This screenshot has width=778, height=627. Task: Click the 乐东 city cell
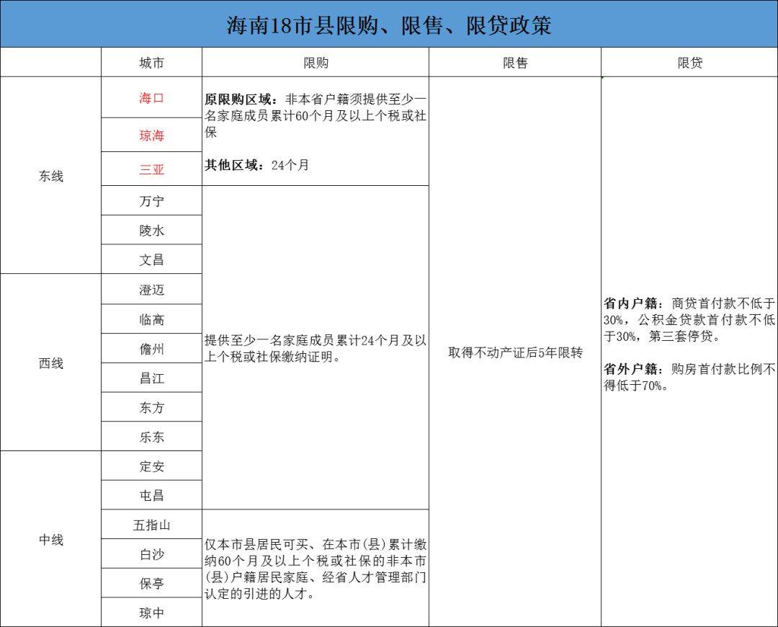[x=152, y=436]
